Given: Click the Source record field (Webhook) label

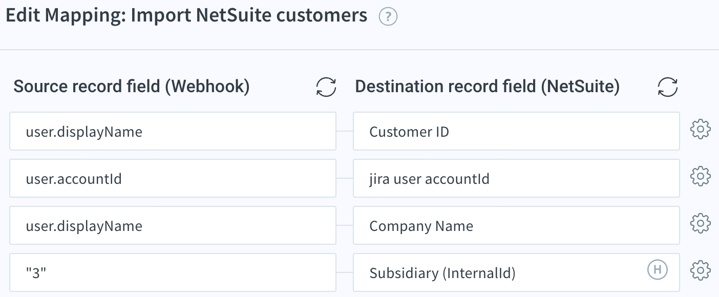Looking at the screenshot, I should tap(132, 87).
